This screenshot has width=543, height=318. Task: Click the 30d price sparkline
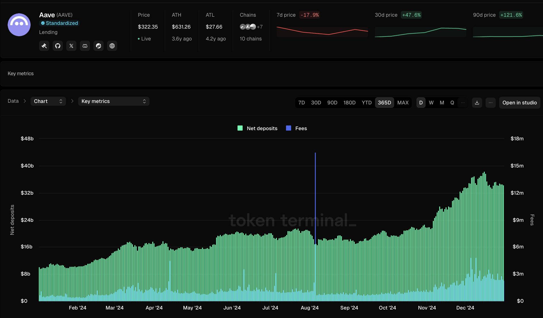point(420,32)
